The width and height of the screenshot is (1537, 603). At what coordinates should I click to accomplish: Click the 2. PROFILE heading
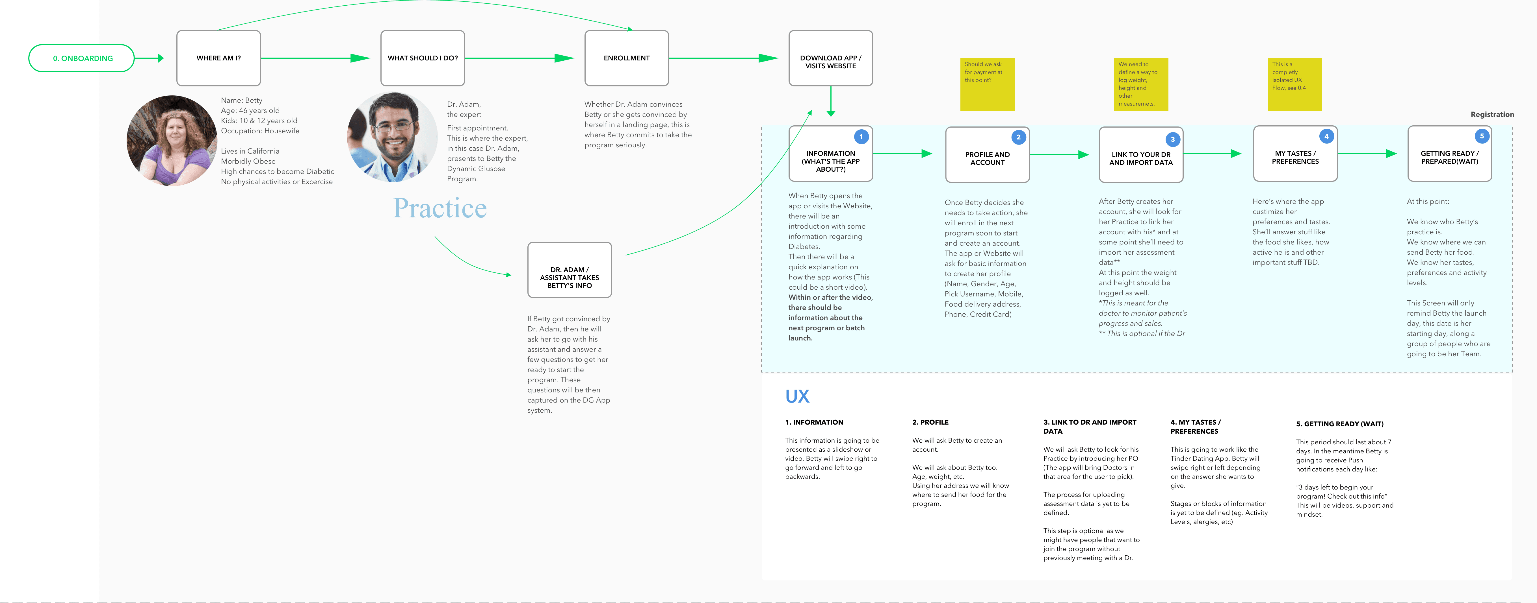[x=930, y=422]
